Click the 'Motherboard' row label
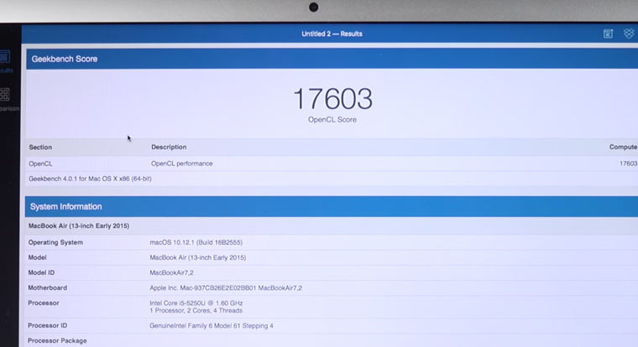638x347 pixels. click(x=47, y=287)
